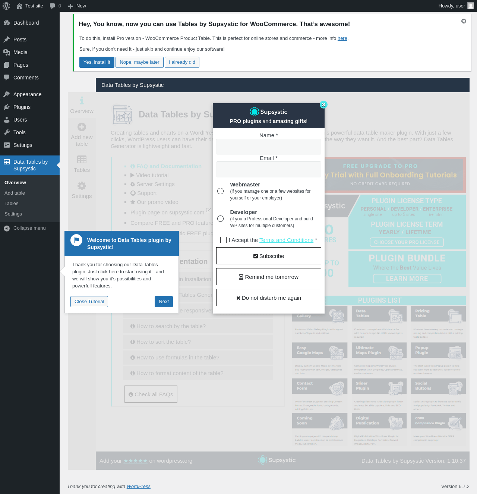Expand How to search by the table FAQ
This screenshot has height=494, width=477.
click(198, 326)
